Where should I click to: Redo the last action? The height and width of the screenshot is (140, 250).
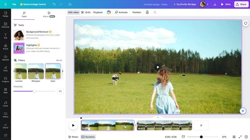pos(61,4)
